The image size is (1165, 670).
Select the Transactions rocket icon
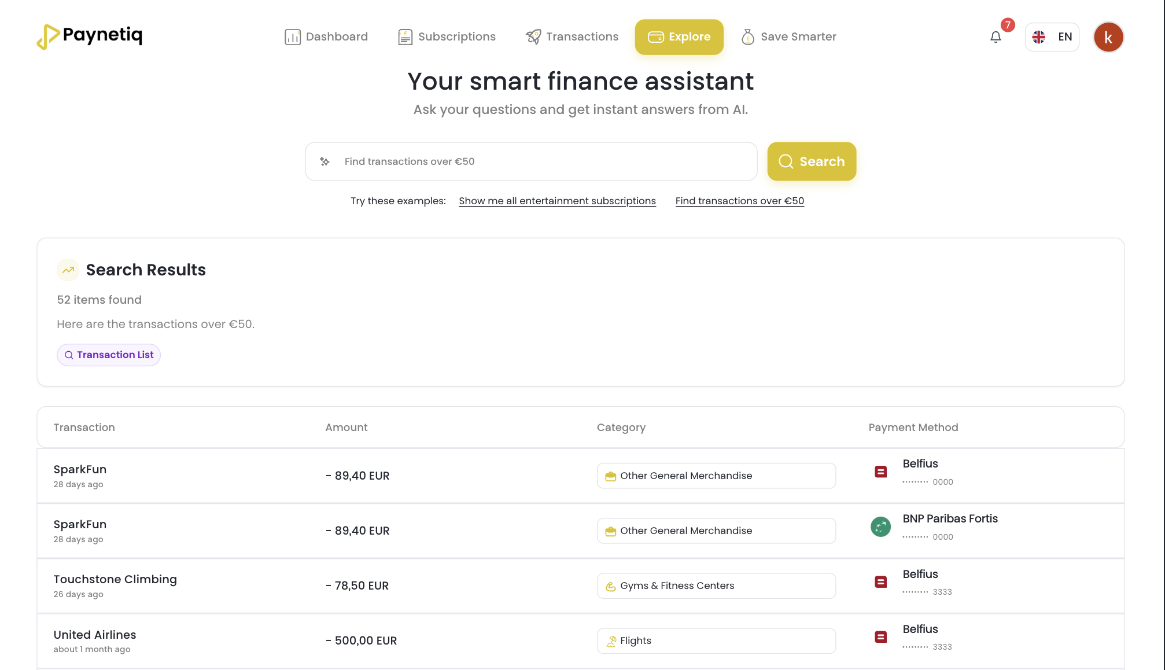pyautogui.click(x=533, y=36)
